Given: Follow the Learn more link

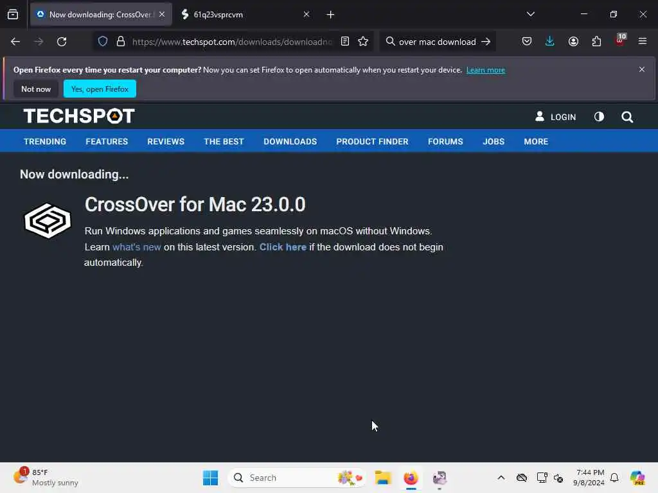Looking at the screenshot, I should click(486, 70).
